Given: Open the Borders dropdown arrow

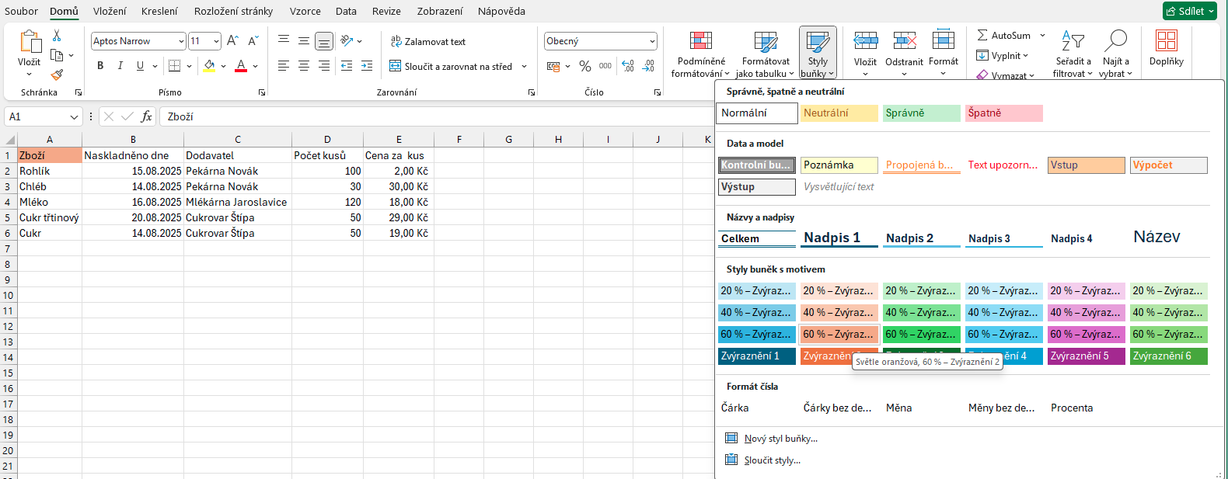Looking at the screenshot, I should [x=189, y=66].
